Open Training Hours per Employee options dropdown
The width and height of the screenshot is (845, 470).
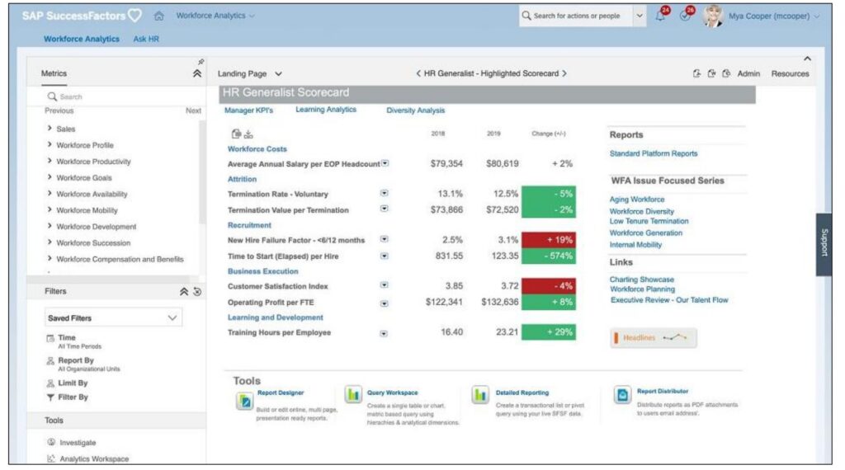(x=384, y=333)
